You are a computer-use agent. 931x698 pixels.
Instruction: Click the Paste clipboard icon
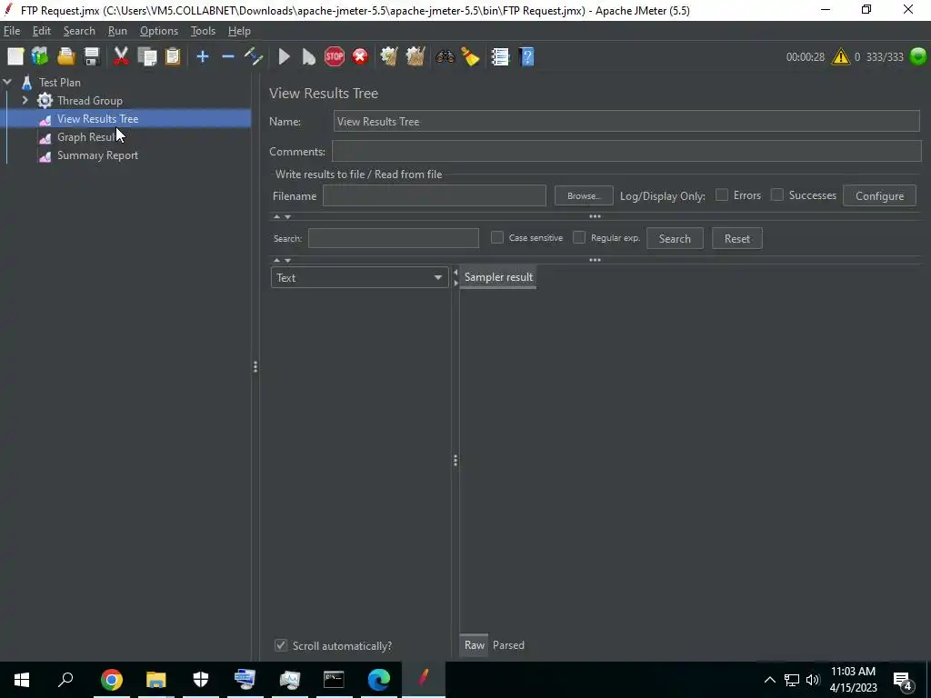tap(172, 56)
